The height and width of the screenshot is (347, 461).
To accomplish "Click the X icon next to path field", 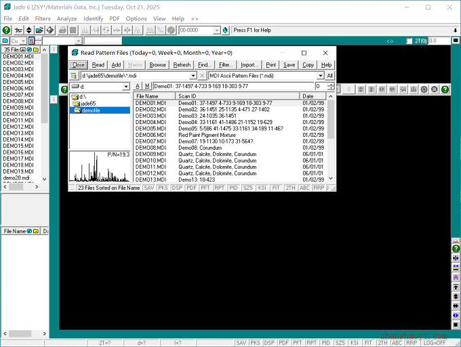I will (202, 76).
